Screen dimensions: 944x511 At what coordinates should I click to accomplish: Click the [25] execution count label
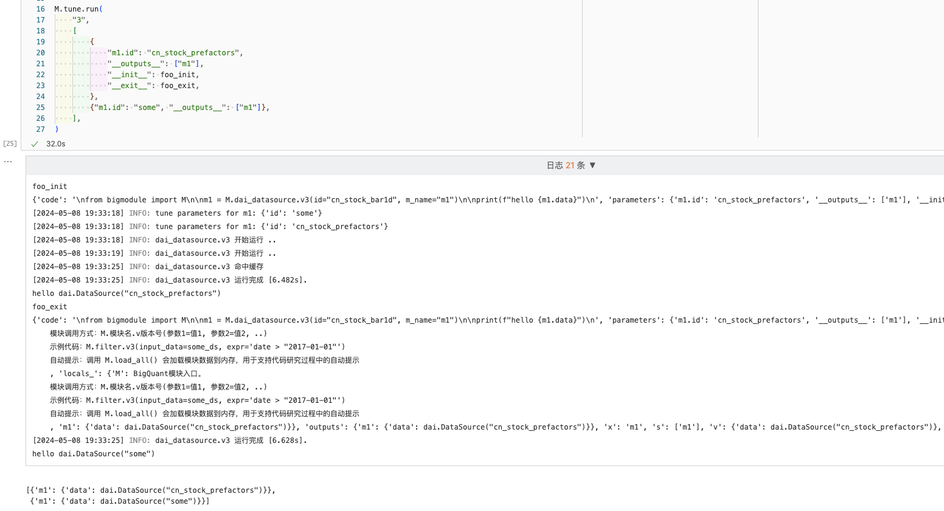pyautogui.click(x=10, y=144)
